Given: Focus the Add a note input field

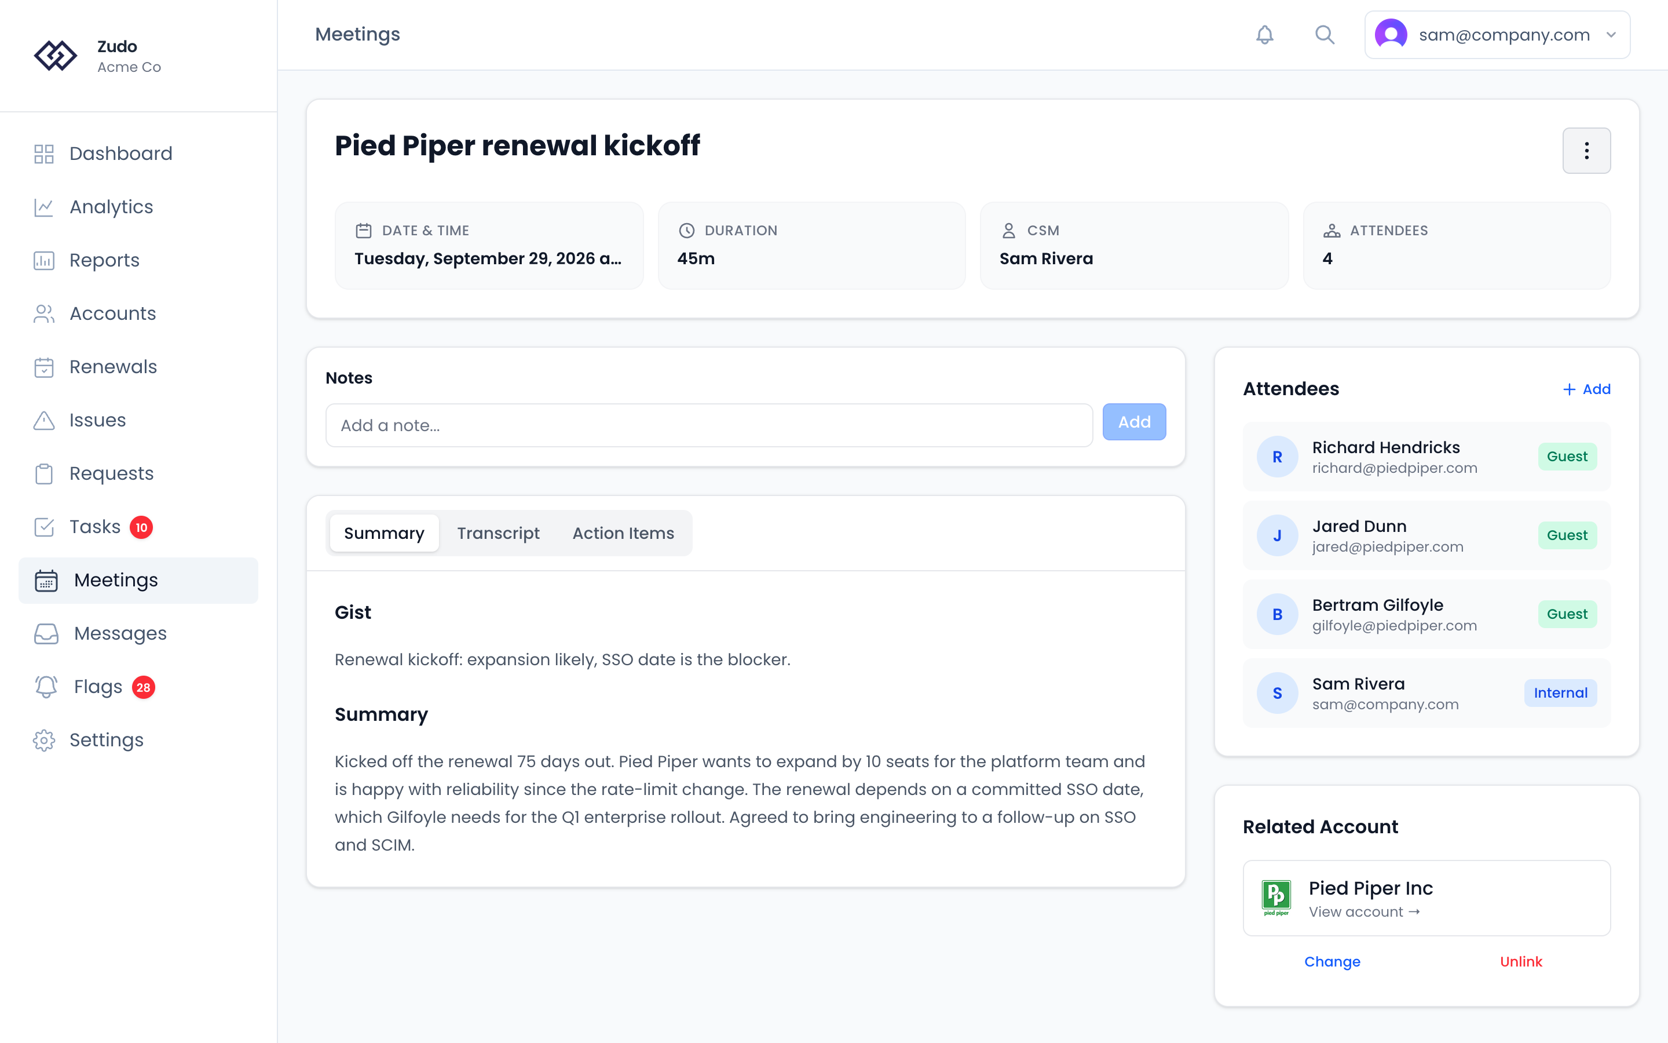Looking at the screenshot, I should 708,426.
